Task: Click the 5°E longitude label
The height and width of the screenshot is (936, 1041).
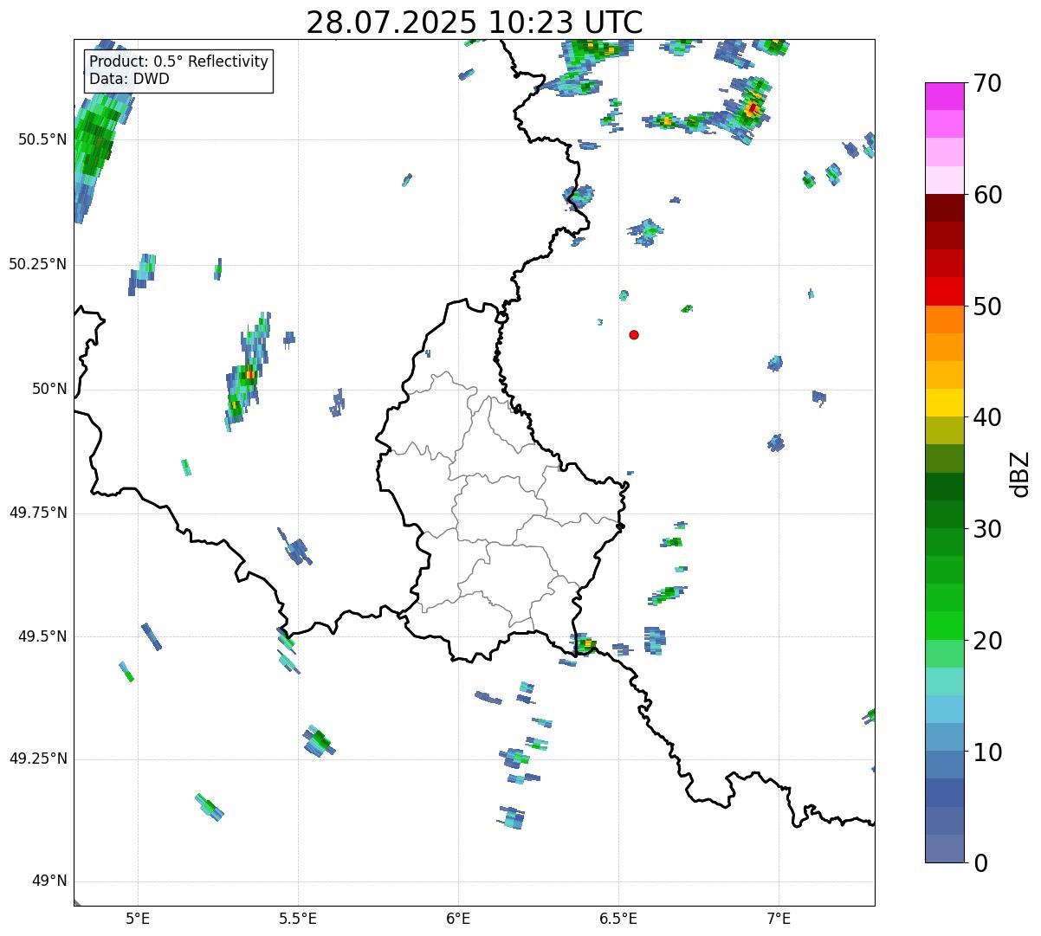Action: [x=138, y=918]
